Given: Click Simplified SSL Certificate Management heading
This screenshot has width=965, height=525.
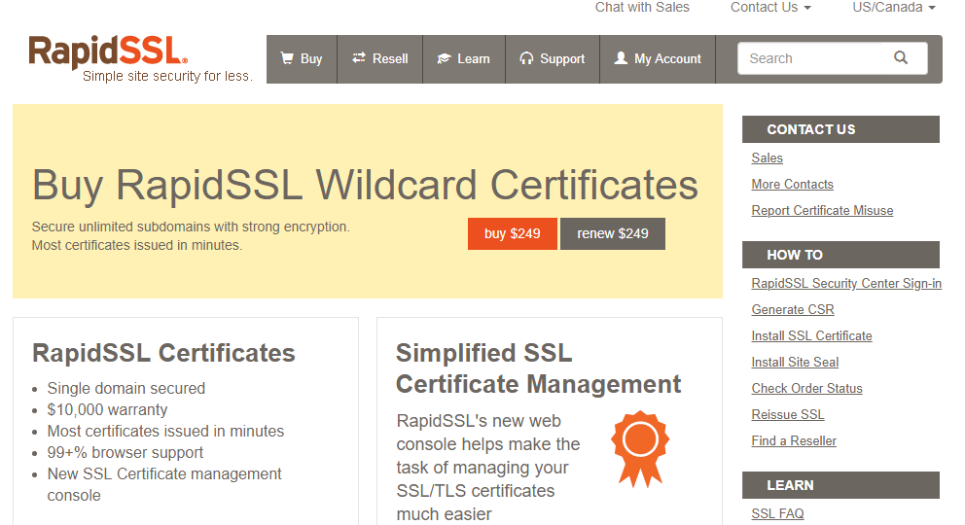Looking at the screenshot, I should pos(539,368).
